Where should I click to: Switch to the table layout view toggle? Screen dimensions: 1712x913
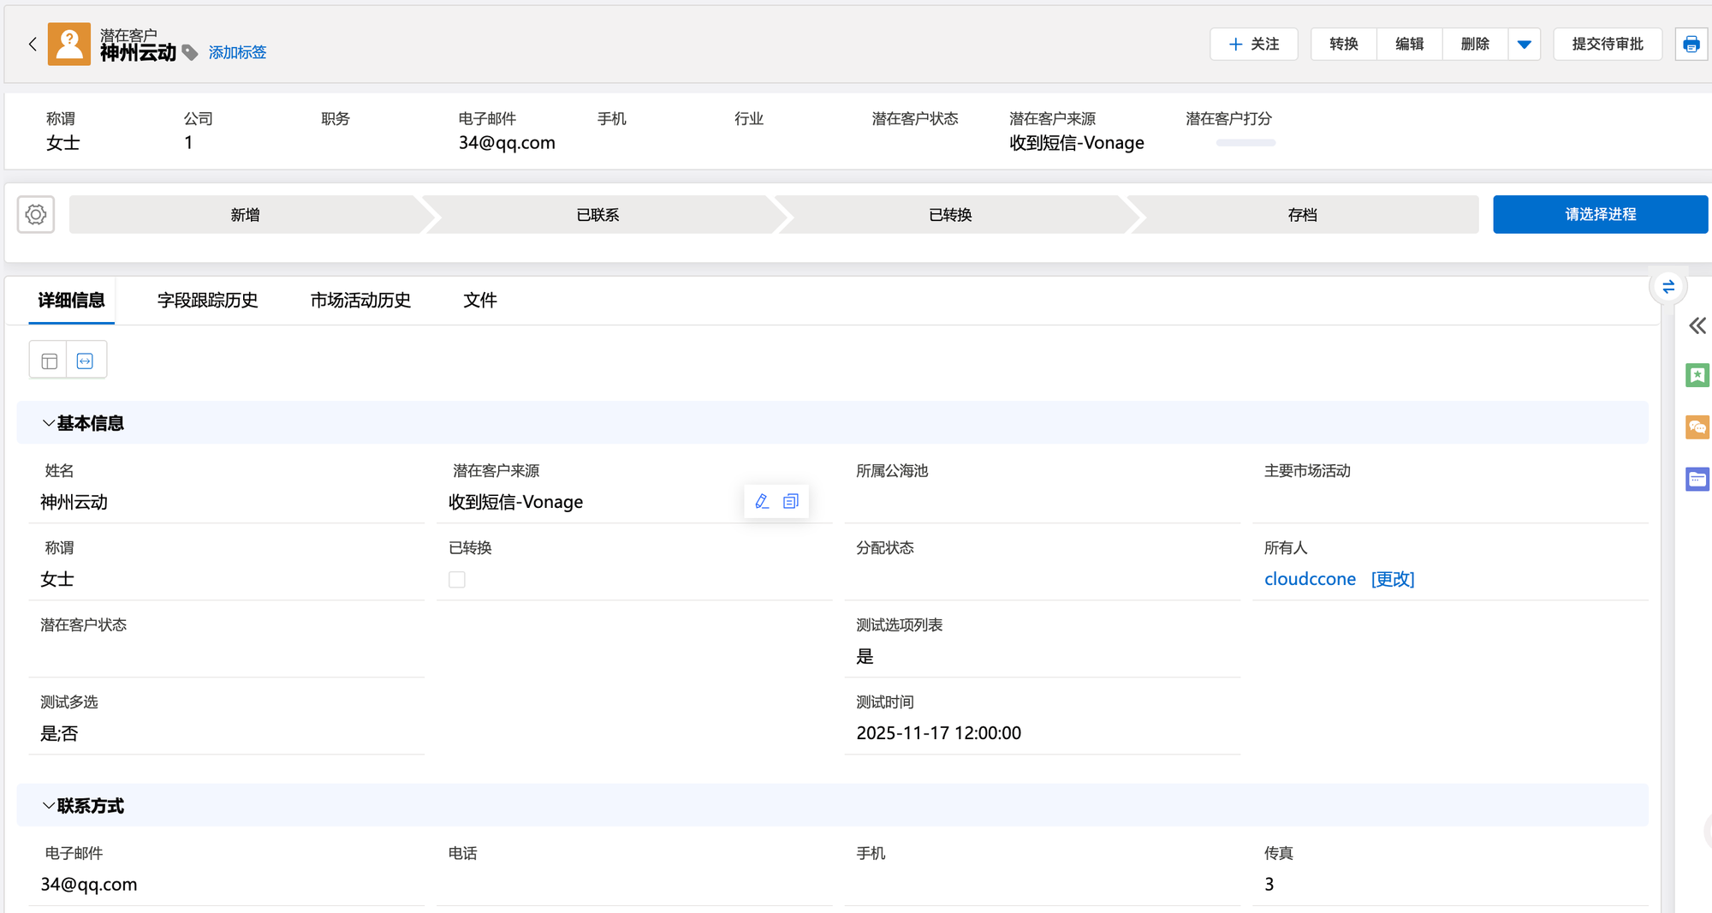point(49,361)
